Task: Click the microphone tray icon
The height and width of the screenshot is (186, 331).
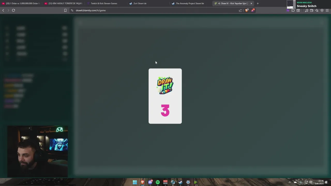Action: (x=301, y=182)
